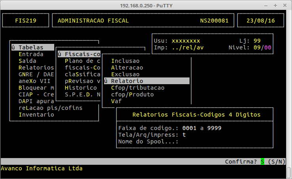Click the Tela/Arq/impress field value

pyautogui.click(x=184, y=135)
